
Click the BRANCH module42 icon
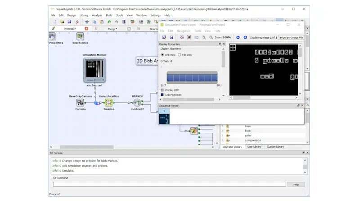click(137, 102)
